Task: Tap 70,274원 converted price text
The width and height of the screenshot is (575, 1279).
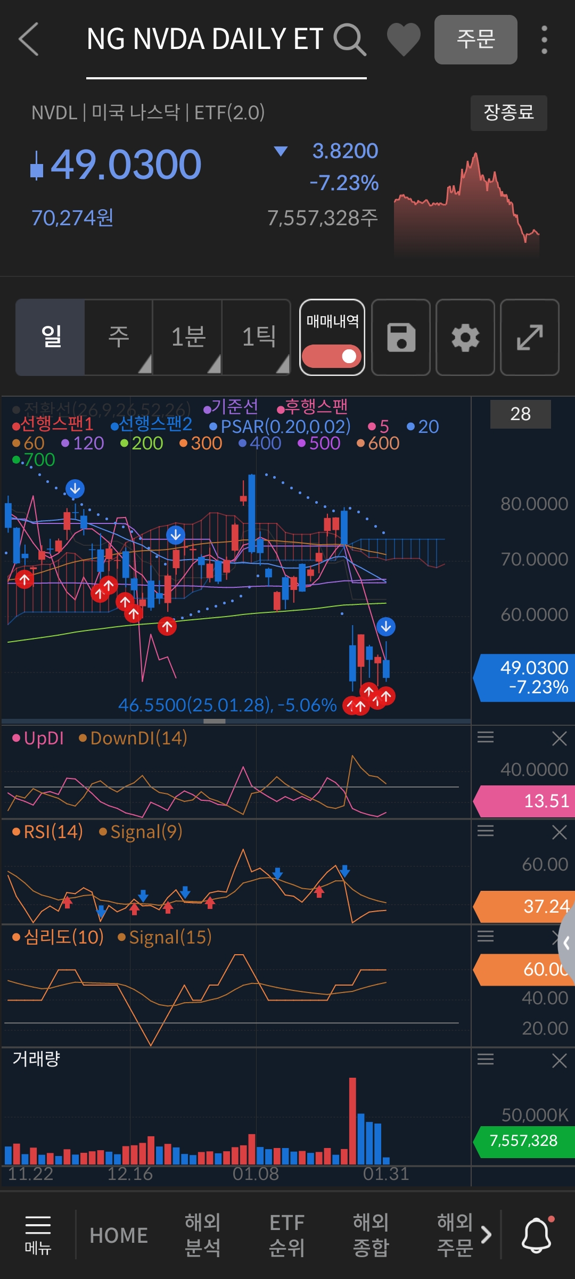Action: (x=72, y=218)
